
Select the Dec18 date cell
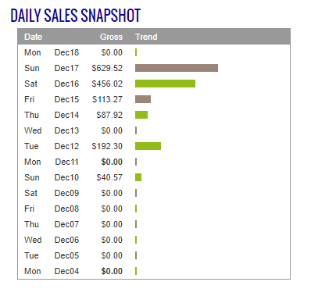pos(66,52)
